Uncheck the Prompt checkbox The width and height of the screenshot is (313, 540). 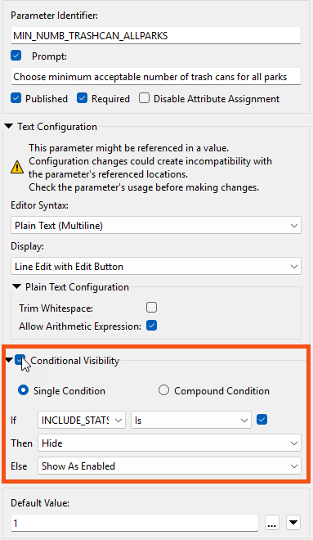point(16,56)
